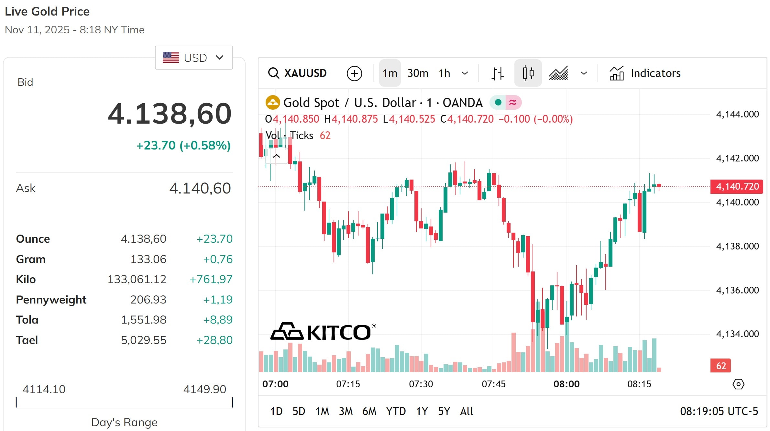The height and width of the screenshot is (431, 770).
Task: Click the All range button
Action: tap(466, 411)
